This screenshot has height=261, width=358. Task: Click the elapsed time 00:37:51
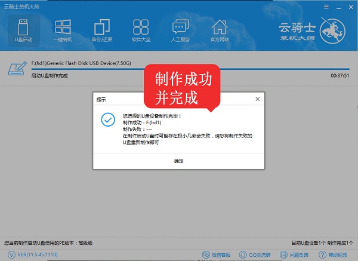(x=340, y=75)
